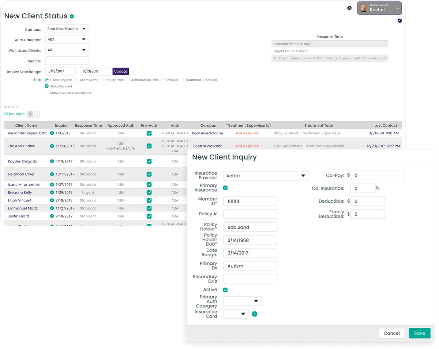Save the New Client Inquiry
The width and height of the screenshot is (439, 349).
[419, 333]
